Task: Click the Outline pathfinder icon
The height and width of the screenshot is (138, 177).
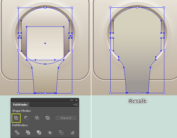Action: tap(61, 132)
